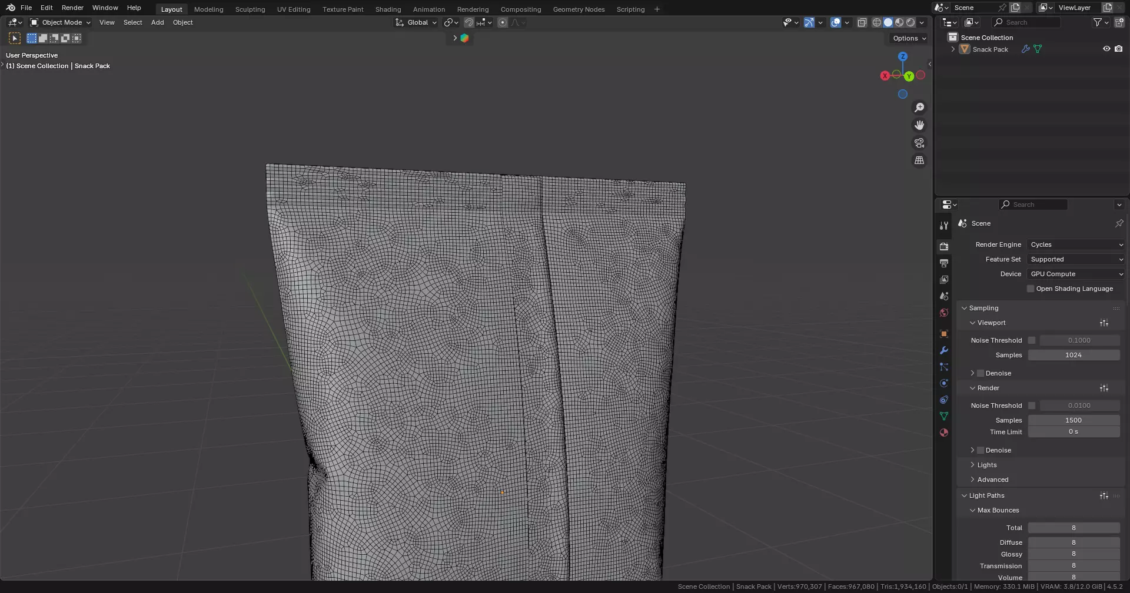Enable Viewport Denoise checkbox
This screenshot has height=593, width=1130.
click(981, 373)
